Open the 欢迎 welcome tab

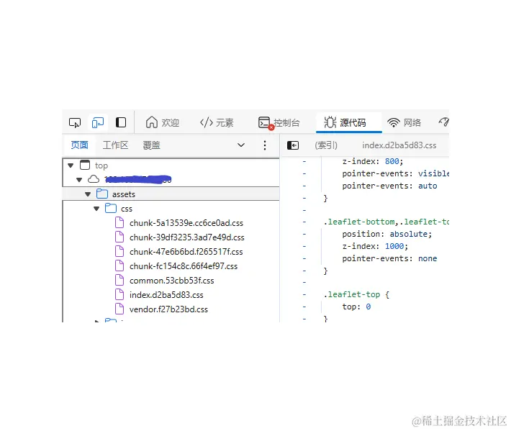coord(162,122)
